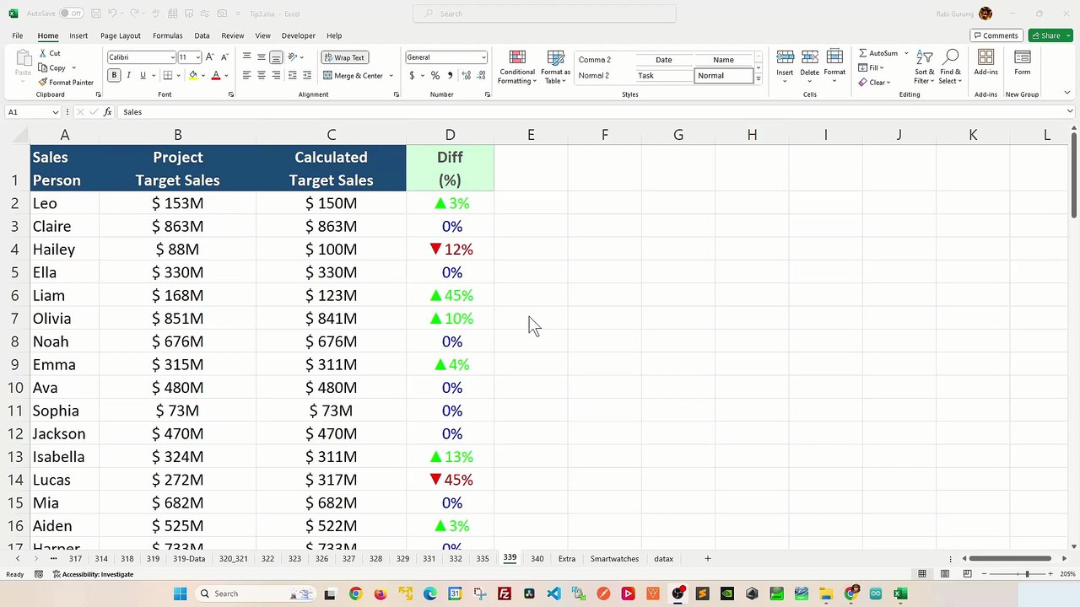
Task: Switch to the Insert ribbon tab
Action: click(78, 35)
